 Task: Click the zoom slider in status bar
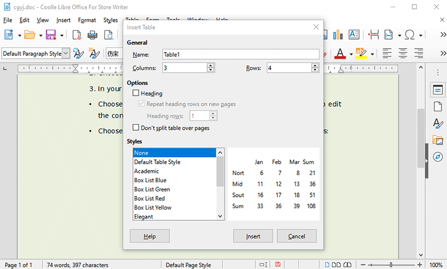click(x=391, y=265)
